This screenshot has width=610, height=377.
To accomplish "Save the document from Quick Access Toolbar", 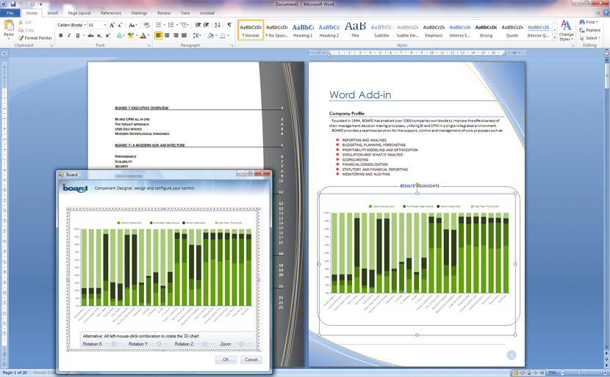I will click(12, 4).
